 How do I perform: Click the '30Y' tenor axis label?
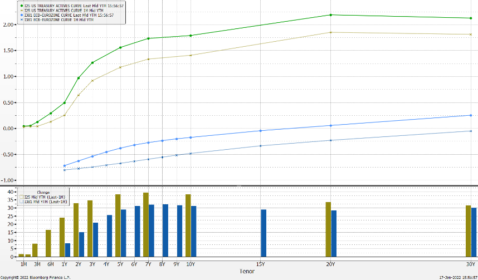point(471,264)
